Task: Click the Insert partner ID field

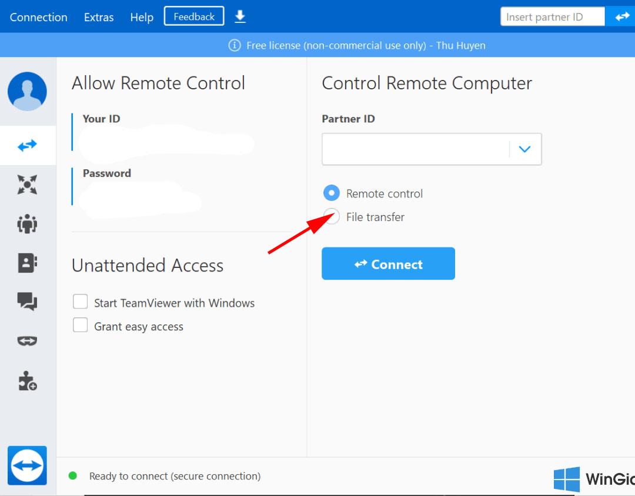Action: 552,16
